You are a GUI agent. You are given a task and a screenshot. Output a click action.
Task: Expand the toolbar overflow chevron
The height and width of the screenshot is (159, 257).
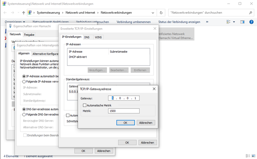[207, 22]
